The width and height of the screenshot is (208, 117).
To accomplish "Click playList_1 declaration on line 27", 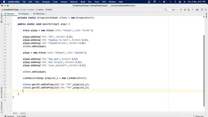I will coord(51,78).
